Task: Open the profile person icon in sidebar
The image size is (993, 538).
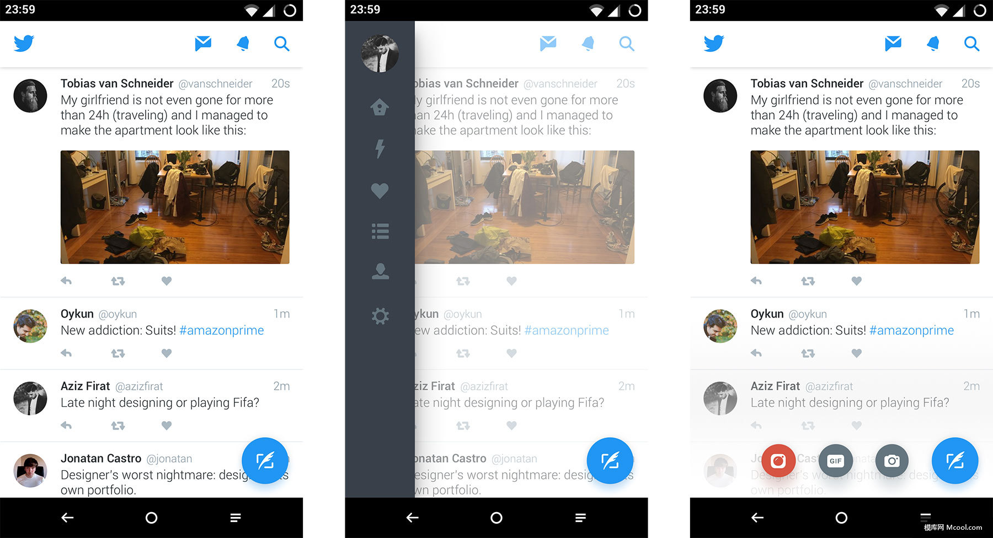Action: tap(380, 271)
